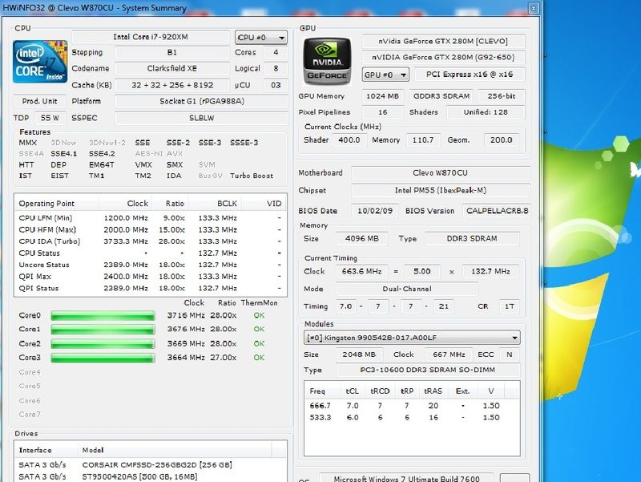The width and height of the screenshot is (641, 482).
Task: Click the SLBLW SSPEC field
Action: click(202, 118)
